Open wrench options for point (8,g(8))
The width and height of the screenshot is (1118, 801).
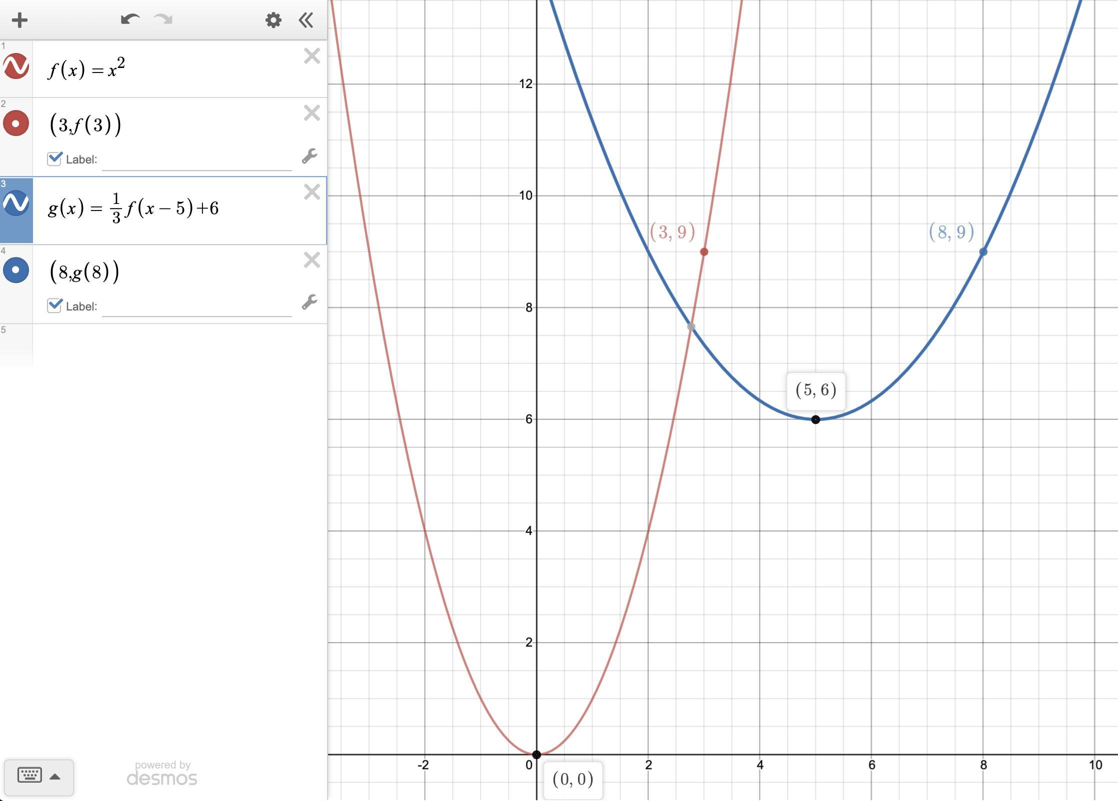pyautogui.click(x=309, y=302)
